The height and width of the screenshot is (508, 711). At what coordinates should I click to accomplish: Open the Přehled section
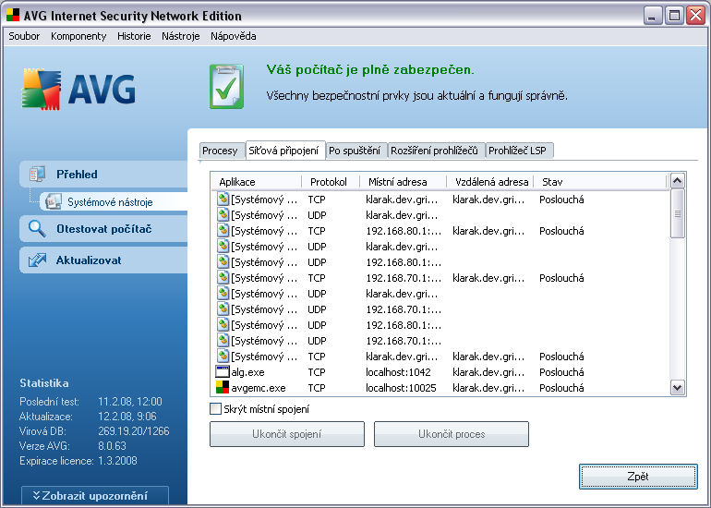click(103, 175)
